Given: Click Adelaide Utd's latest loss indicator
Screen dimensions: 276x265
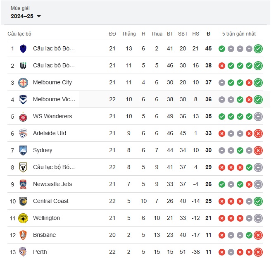Looking at the screenshot, I should point(258,134).
